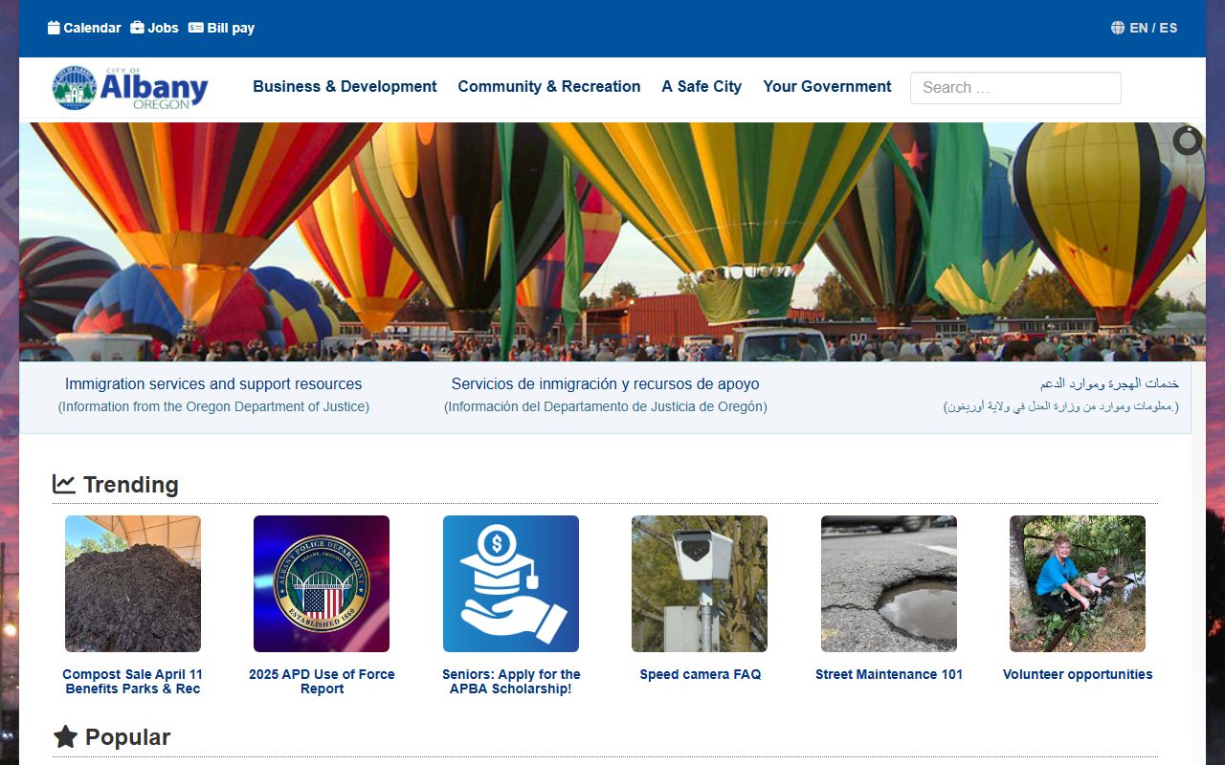Open Compost Sale April 11 link
This screenshot has height=765, width=1225.
click(133, 682)
